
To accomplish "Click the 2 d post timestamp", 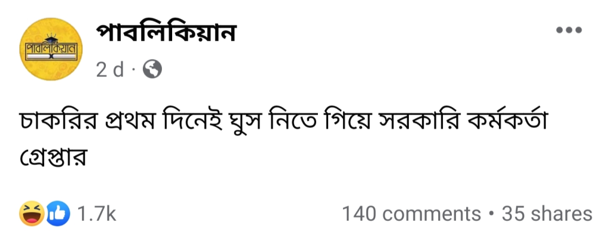I will (x=110, y=70).
